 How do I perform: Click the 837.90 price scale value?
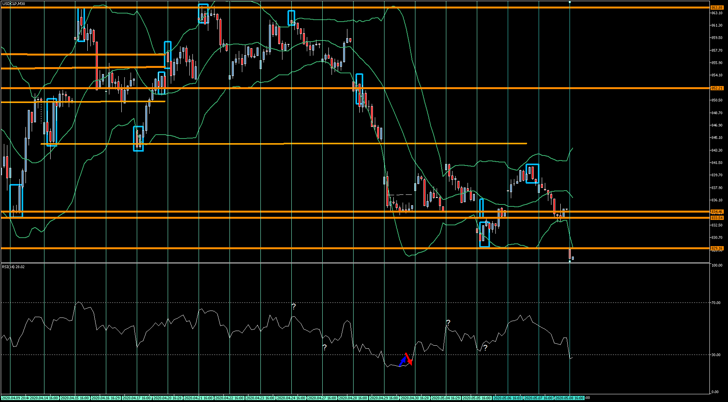717,187
